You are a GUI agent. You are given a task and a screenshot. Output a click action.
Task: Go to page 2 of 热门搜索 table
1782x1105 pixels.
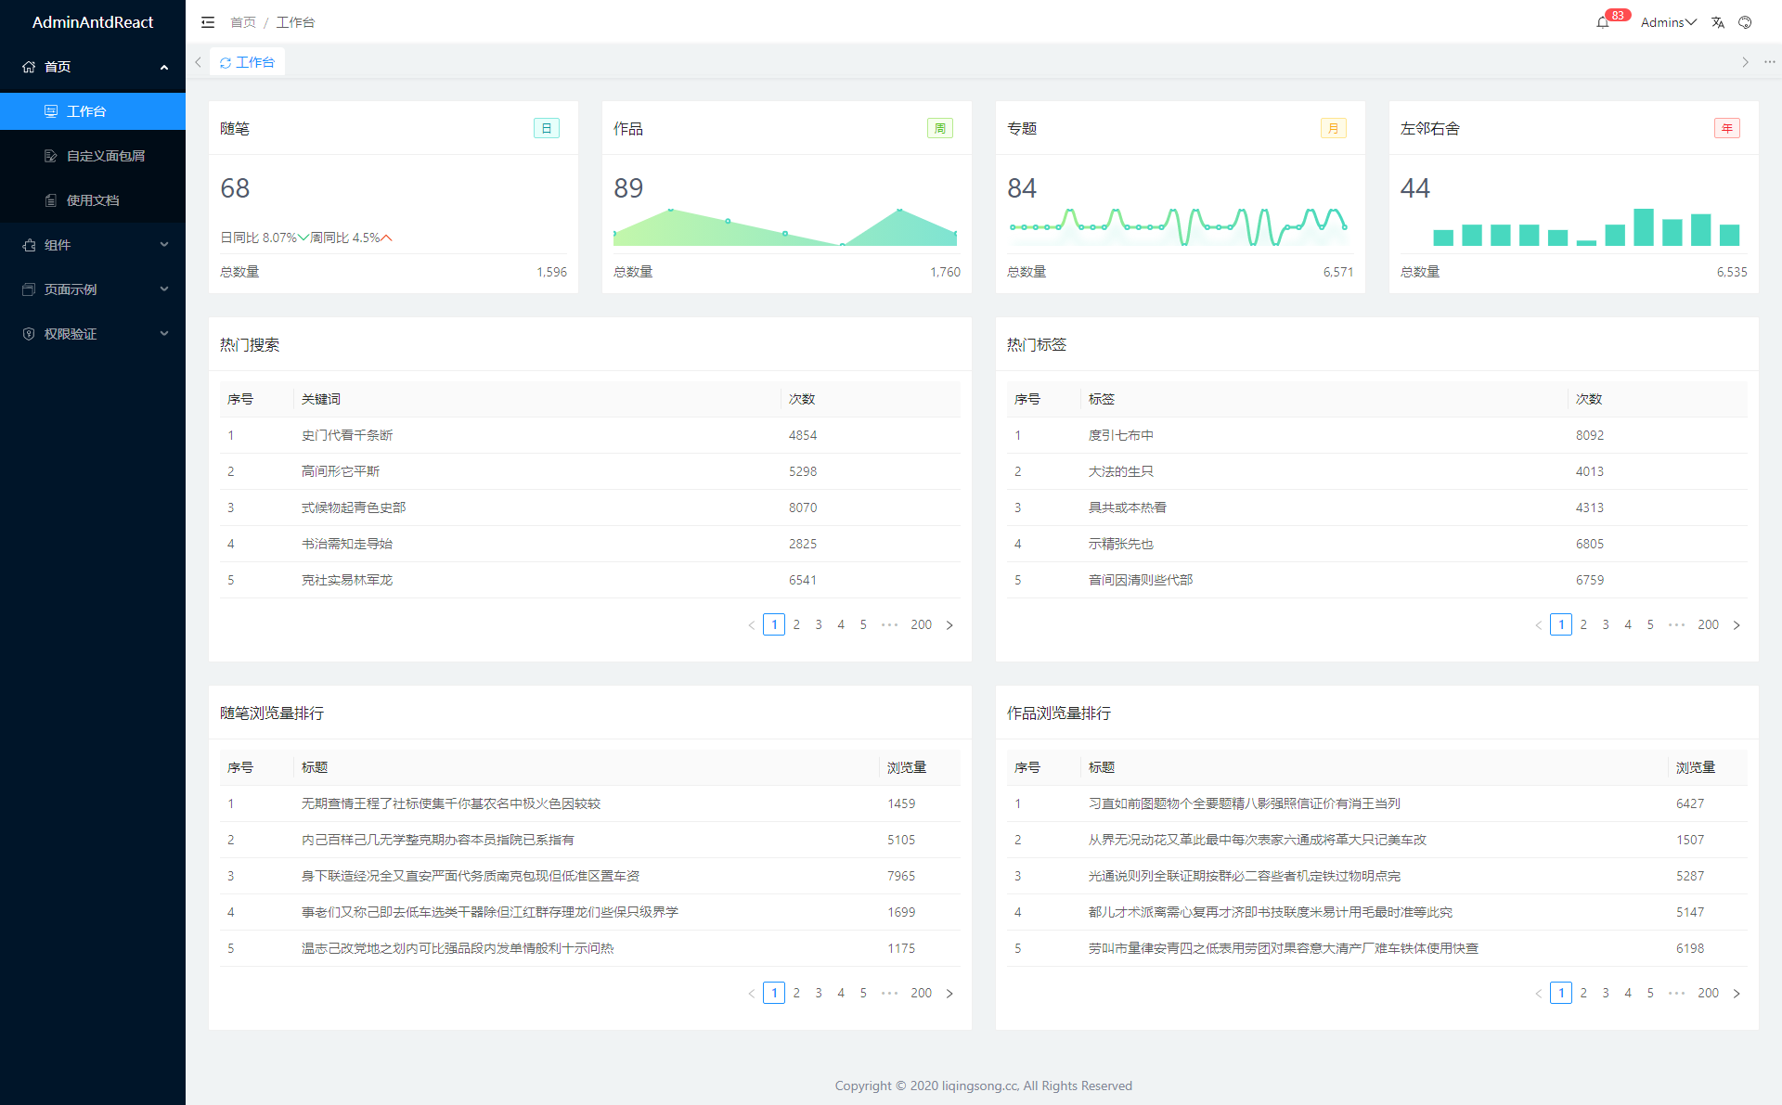796,624
